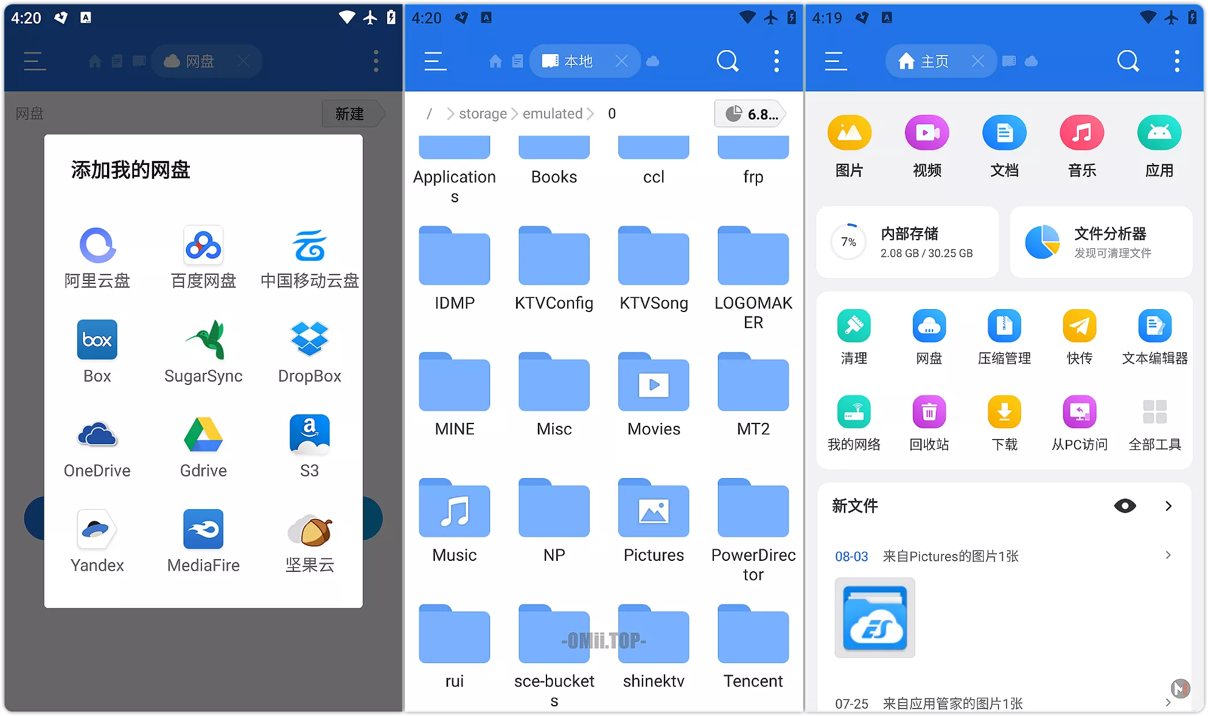Search from the 主页 screen
The height and width of the screenshot is (716, 1208).
click(1128, 61)
